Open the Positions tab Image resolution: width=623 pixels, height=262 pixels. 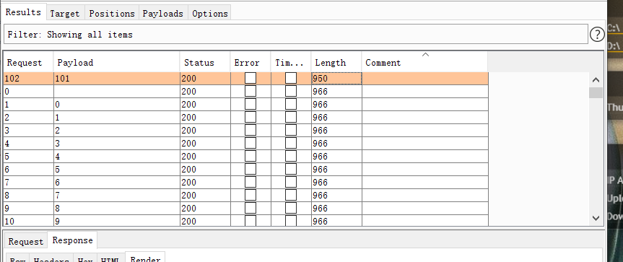pyautogui.click(x=112, y=14)
